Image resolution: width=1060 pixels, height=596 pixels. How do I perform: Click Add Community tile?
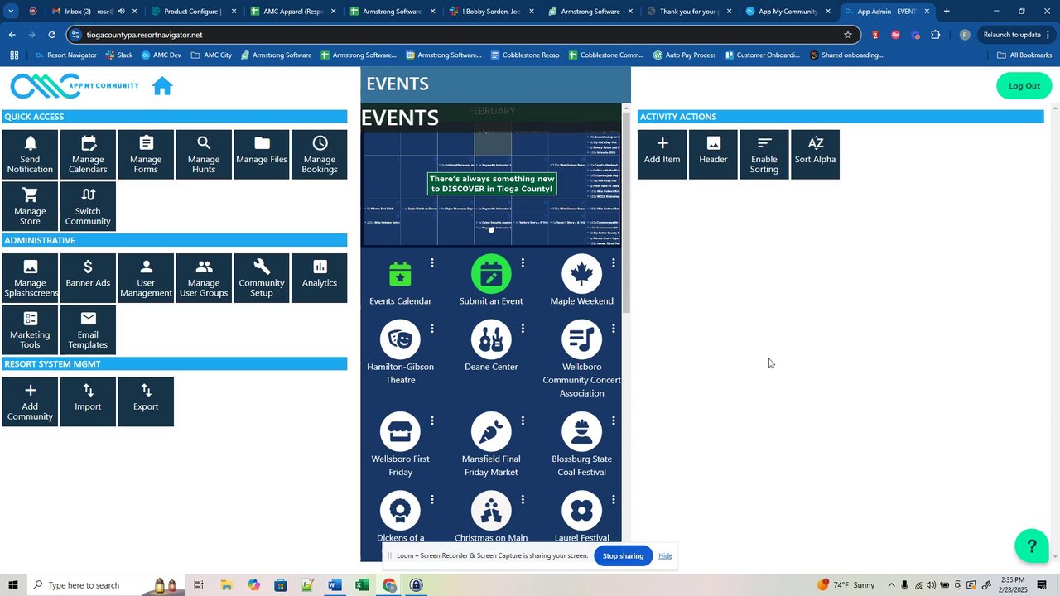(30, 401)
